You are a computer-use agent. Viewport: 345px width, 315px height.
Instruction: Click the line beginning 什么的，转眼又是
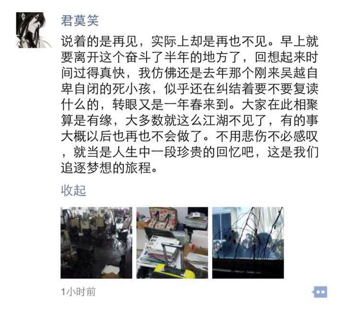click(x=190, y=104)
